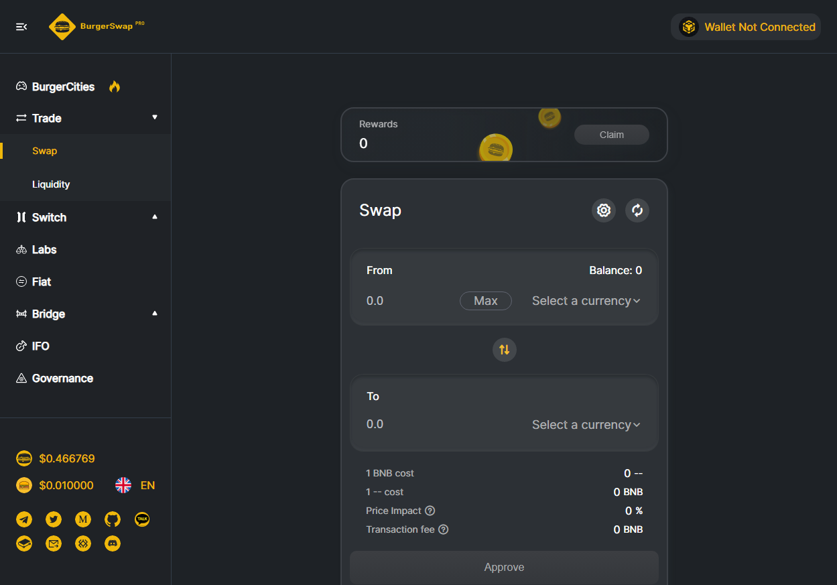Open the Medium blog icon
This screenshot has width=837, height=585.
[83, 519]
